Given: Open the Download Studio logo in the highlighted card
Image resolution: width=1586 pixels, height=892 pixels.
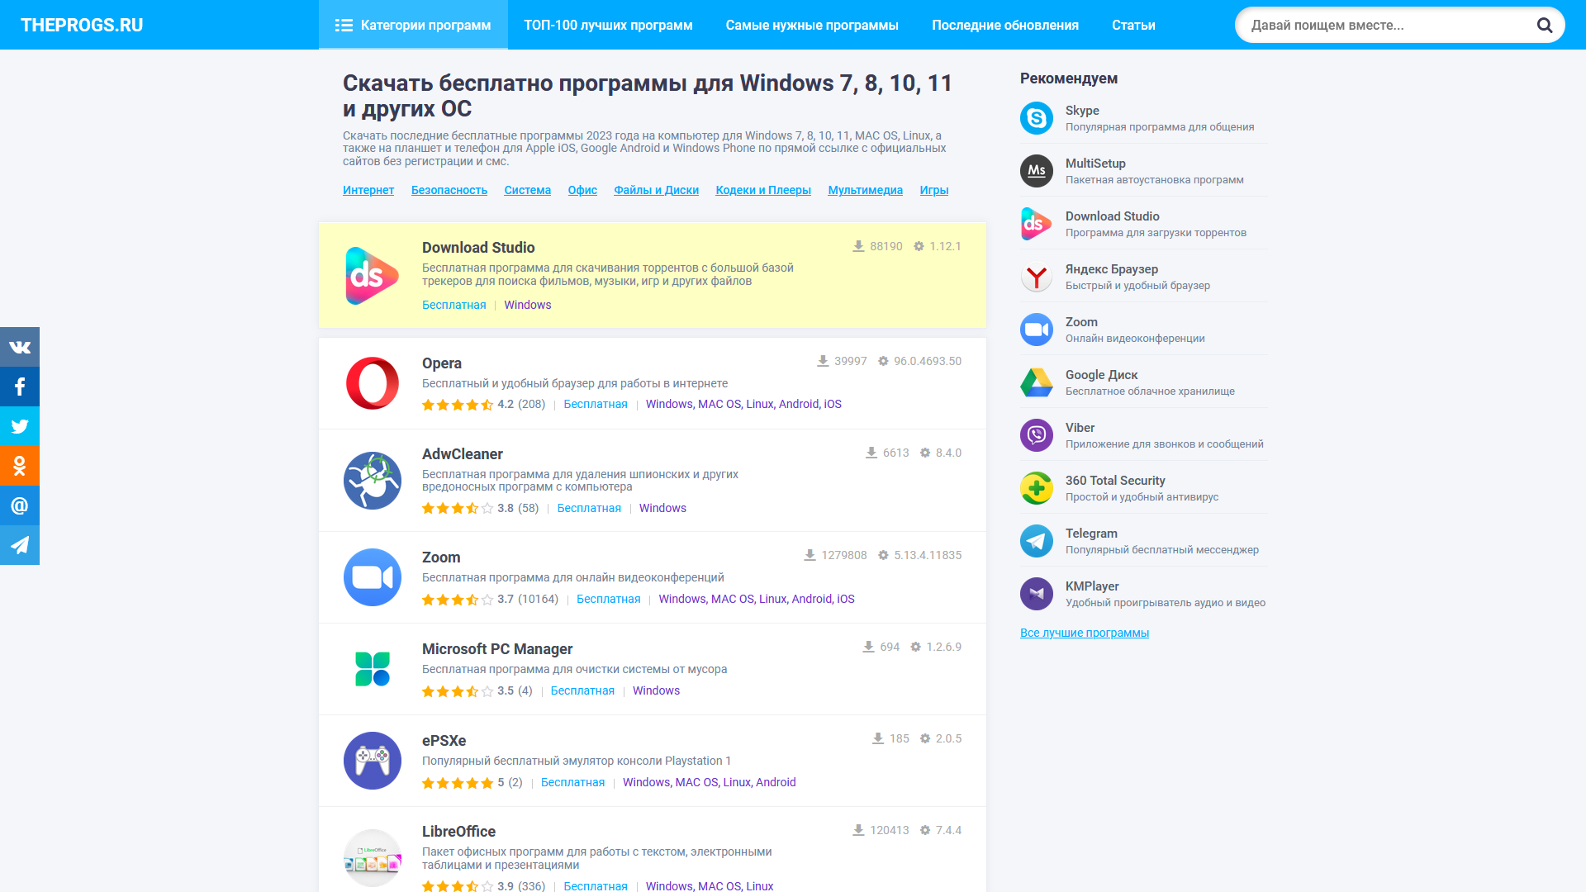Looking at the screenshot, I should (373, 276).
